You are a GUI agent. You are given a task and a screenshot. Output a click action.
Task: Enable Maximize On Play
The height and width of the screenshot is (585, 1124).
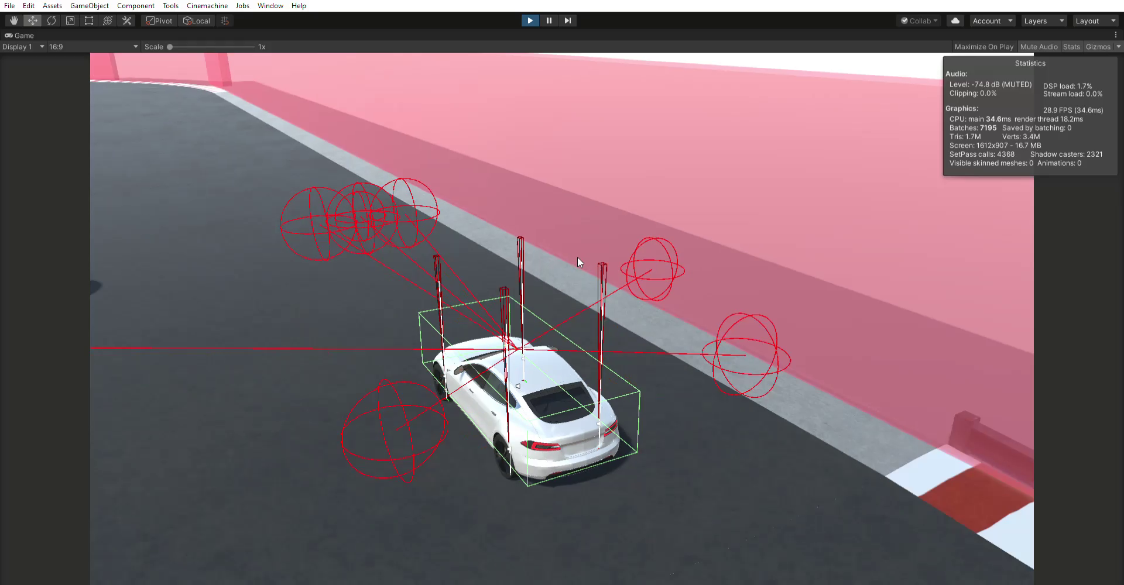click(x=984, y=46)
